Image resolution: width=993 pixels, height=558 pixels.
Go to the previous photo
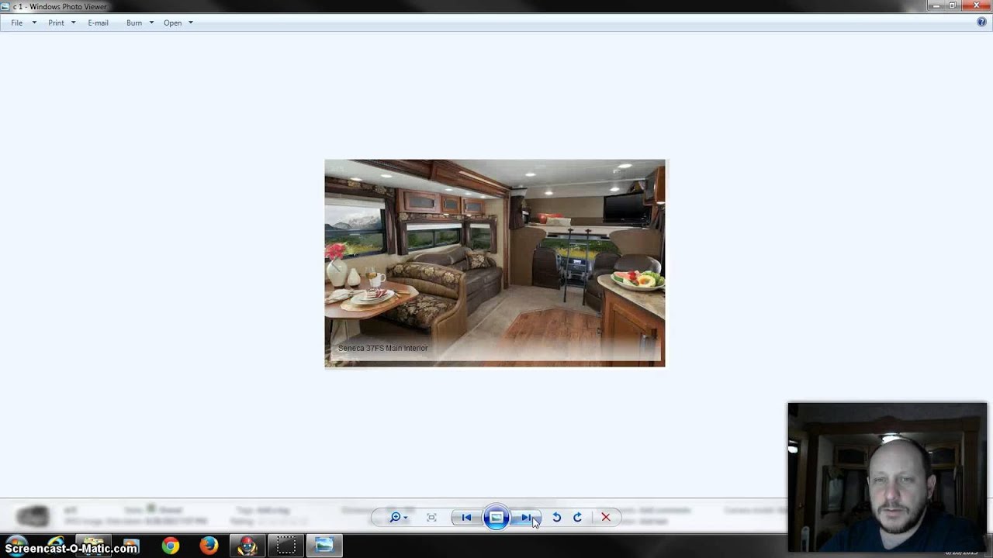pyautogui.click(x=466, y=518)
